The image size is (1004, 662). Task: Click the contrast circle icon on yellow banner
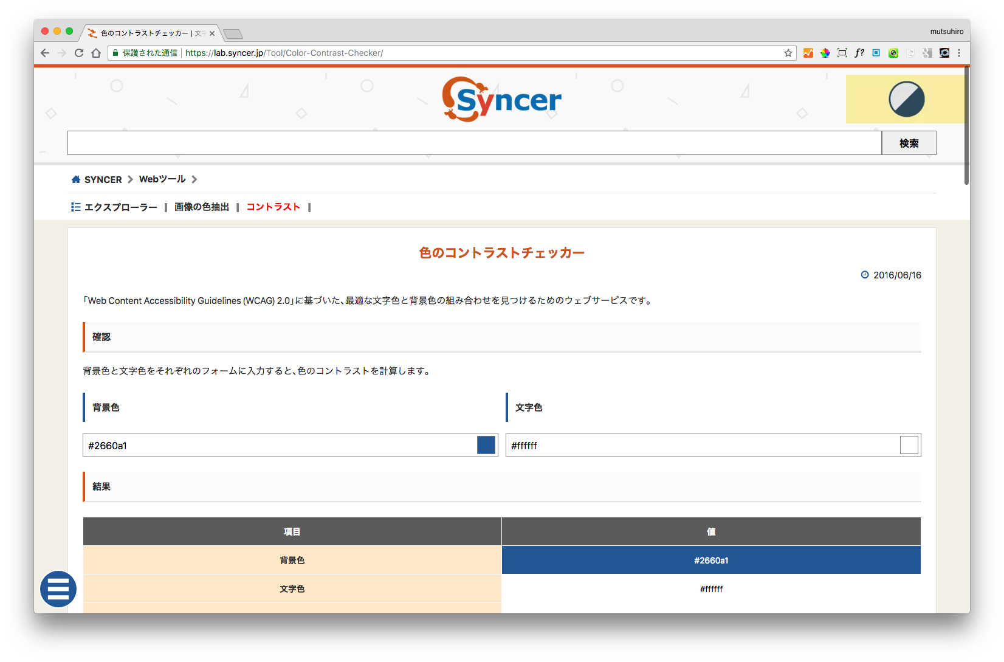(906, 99)
